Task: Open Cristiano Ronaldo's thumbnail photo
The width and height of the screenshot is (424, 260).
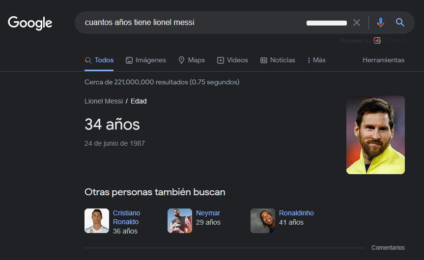Action: point(97,221)
